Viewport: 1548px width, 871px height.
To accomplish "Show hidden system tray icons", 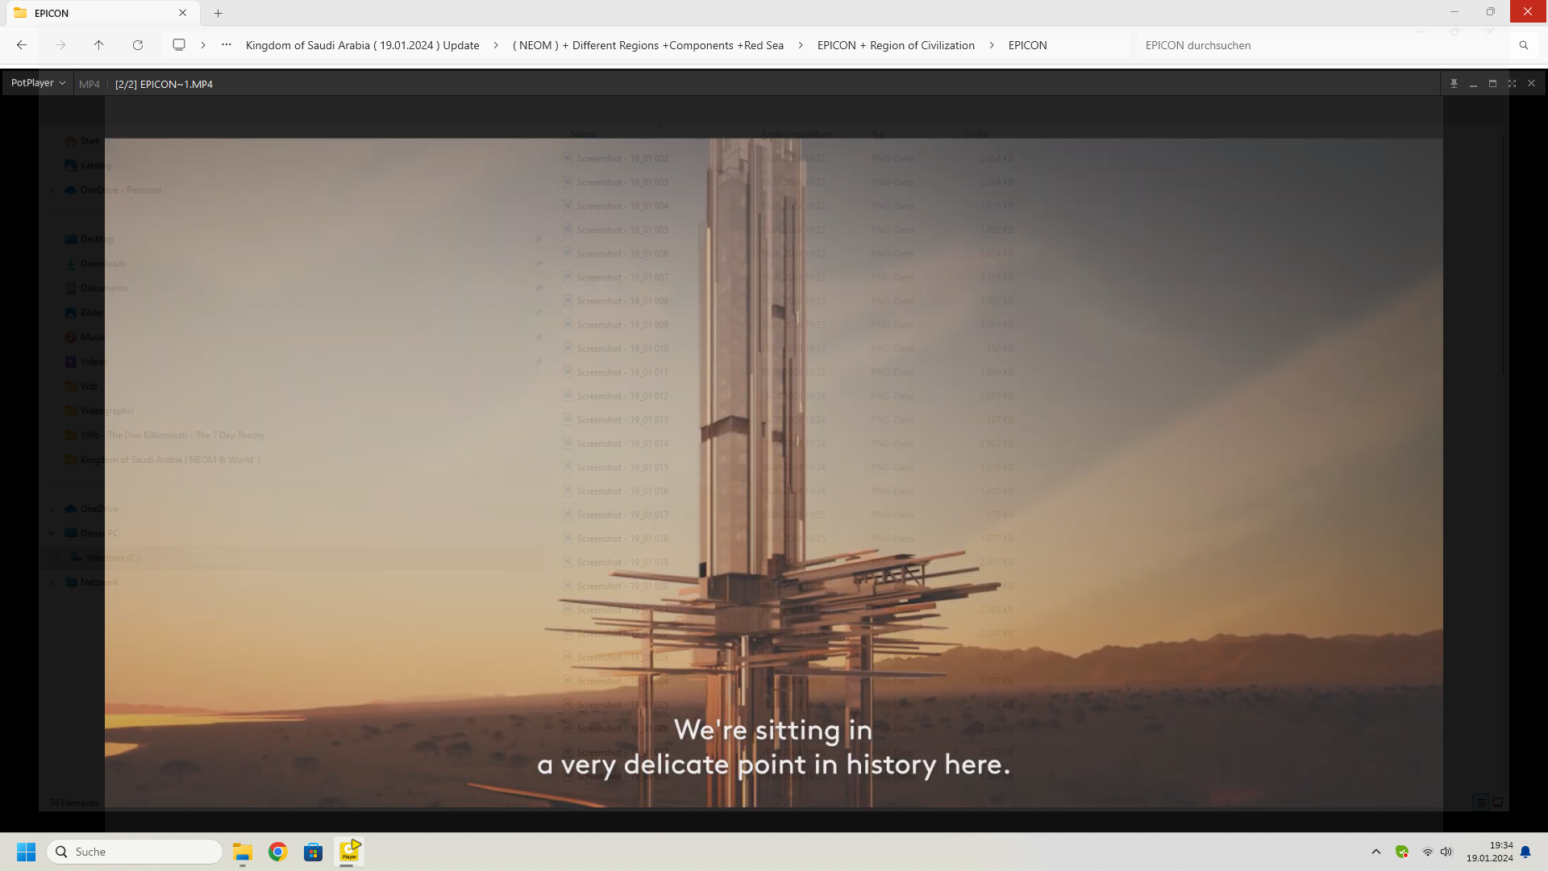I will coord(1376,852).
